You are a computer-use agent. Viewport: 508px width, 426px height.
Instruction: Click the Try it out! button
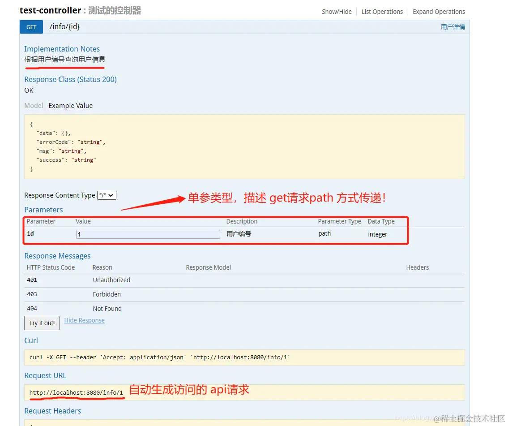pos(42,323)
